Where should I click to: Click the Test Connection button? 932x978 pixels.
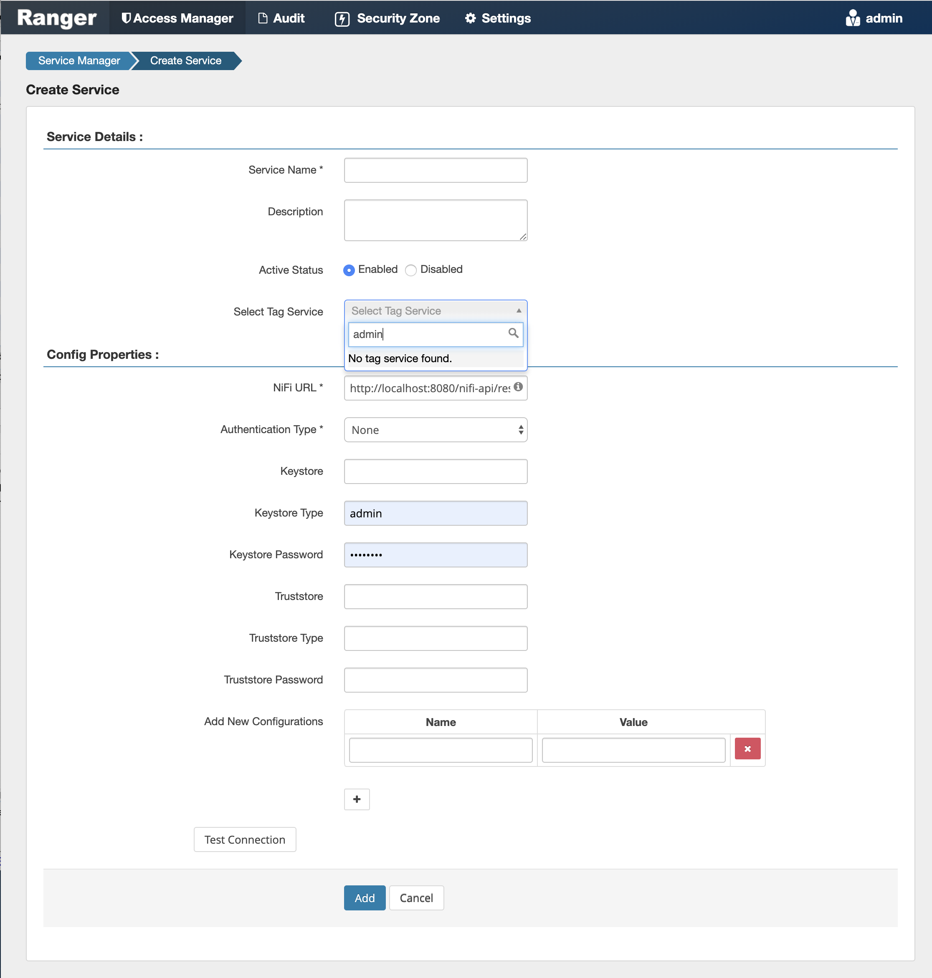(244, 839)
